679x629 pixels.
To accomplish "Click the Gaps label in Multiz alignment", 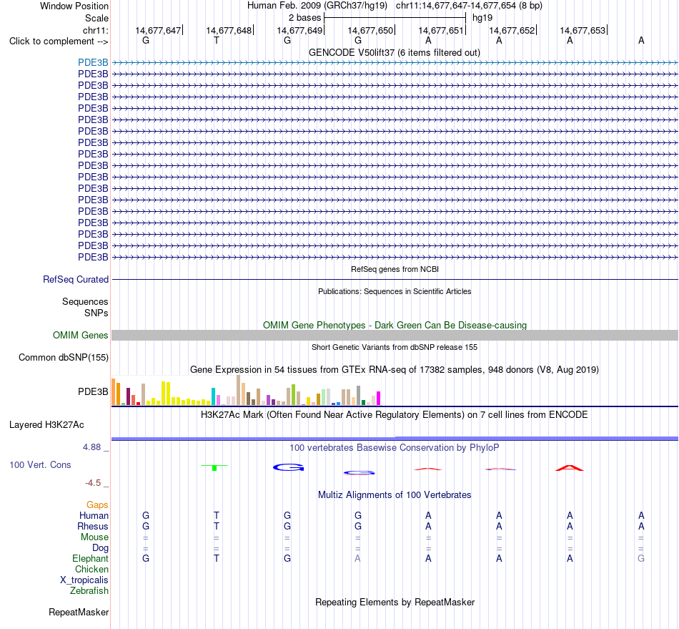I will (x=97, y=505).
